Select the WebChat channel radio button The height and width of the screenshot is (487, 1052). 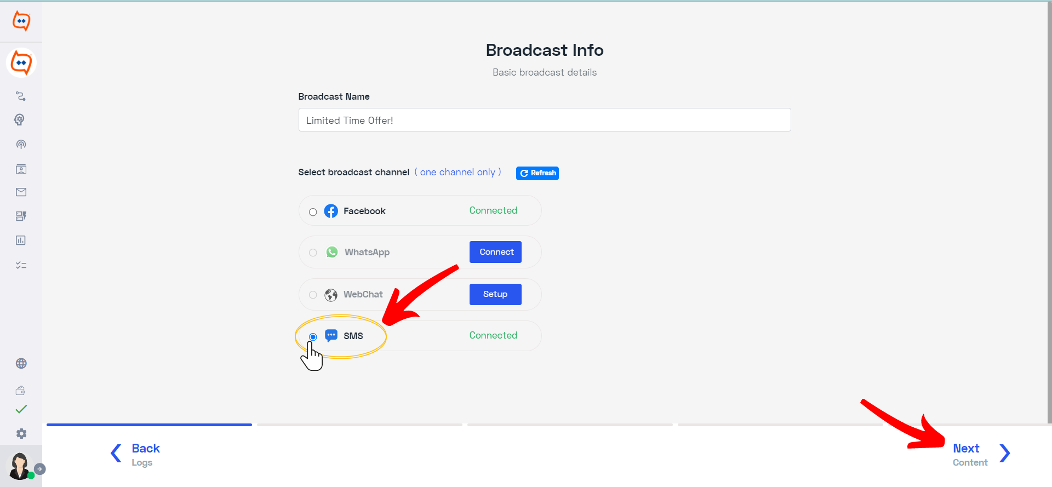[x=313, y=295]
